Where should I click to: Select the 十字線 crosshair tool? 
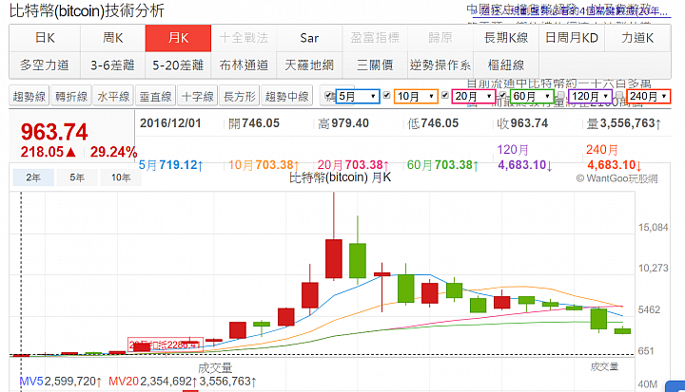tap(198, 97)
